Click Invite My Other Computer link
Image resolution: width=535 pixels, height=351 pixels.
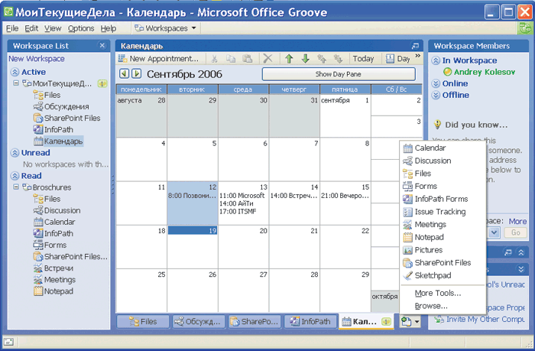[x=479, y=320]
